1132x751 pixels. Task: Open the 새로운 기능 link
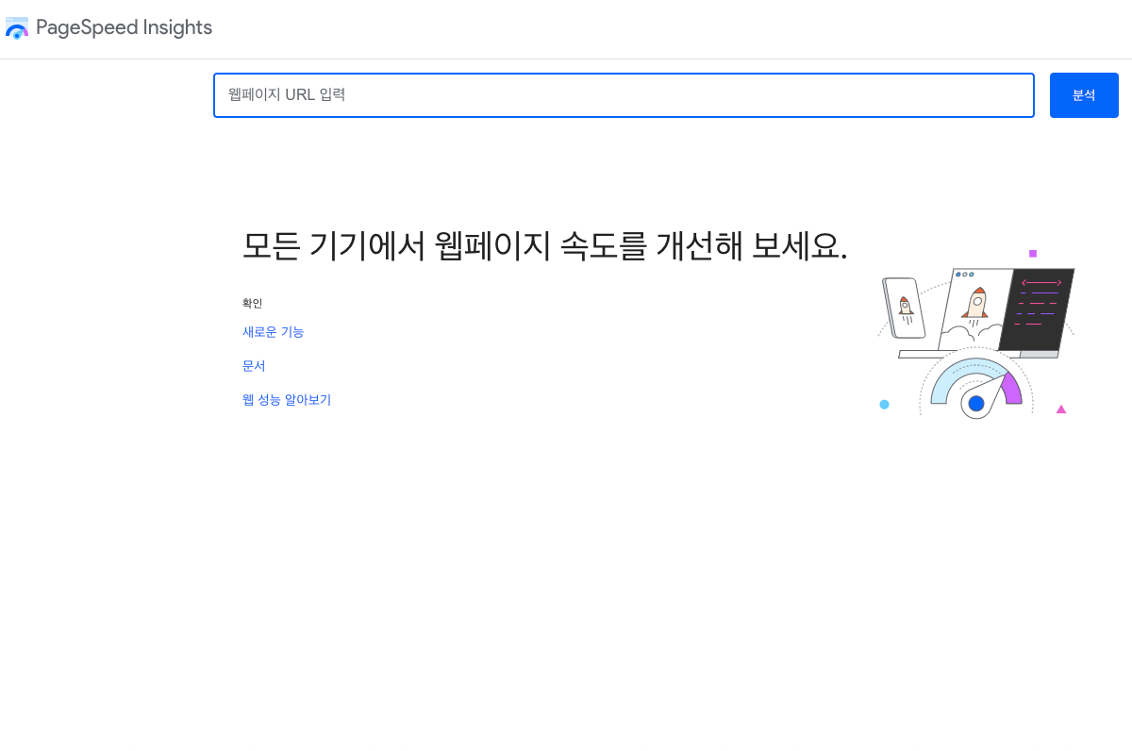click(x=273, y=331)
